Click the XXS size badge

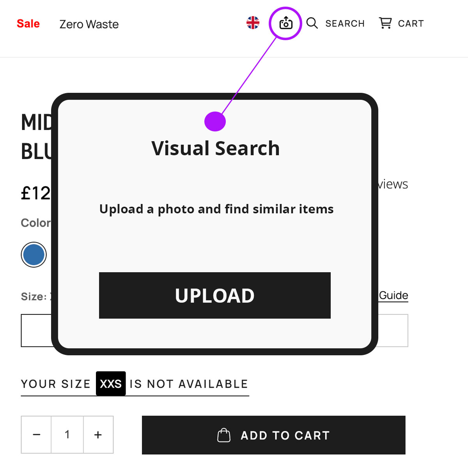(x=111, y=384)
